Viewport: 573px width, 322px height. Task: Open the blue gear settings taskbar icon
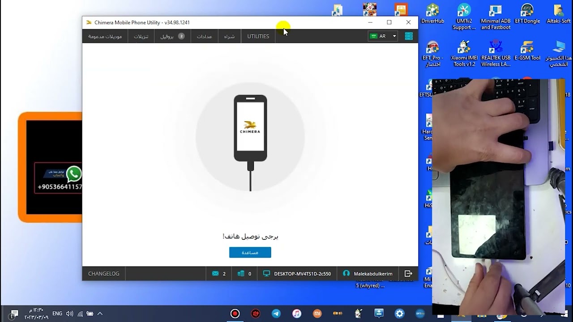click(x=399, y=314)
